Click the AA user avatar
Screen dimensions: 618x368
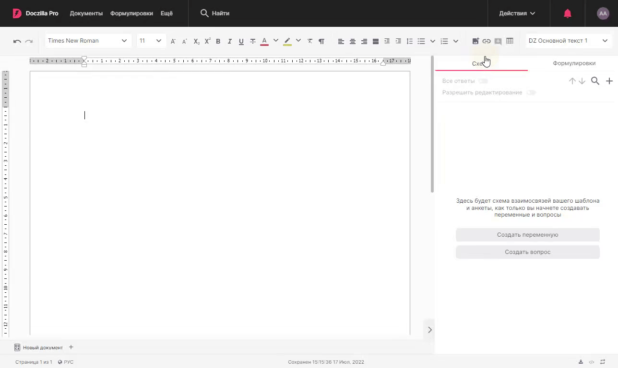(x=603, y=13)
